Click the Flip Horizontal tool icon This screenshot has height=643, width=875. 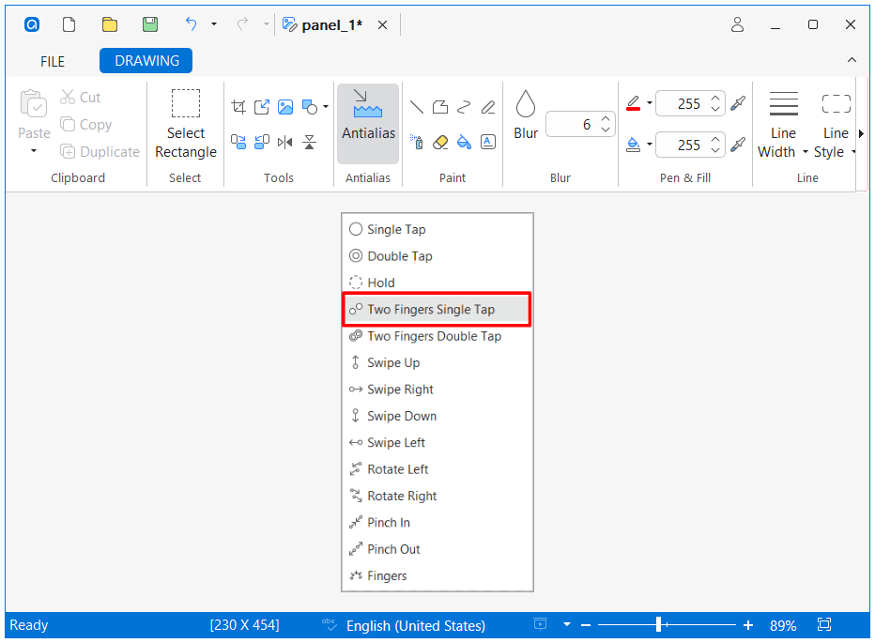(285, 143)
